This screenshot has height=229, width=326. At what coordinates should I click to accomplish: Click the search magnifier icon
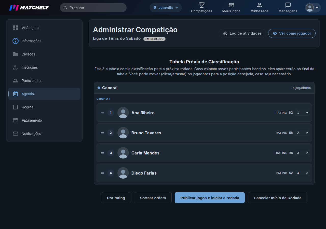[65, 8]
